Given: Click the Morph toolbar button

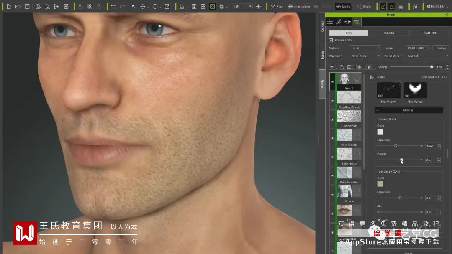Looking at the screenshot, I should click(x=364, y=6).
